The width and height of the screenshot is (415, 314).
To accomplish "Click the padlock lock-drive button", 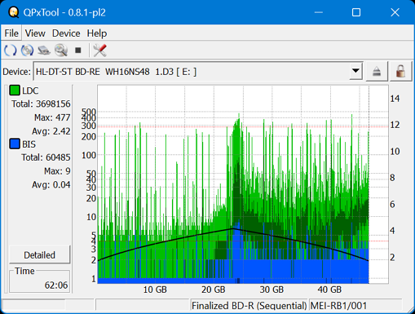I will coord(400,72).
